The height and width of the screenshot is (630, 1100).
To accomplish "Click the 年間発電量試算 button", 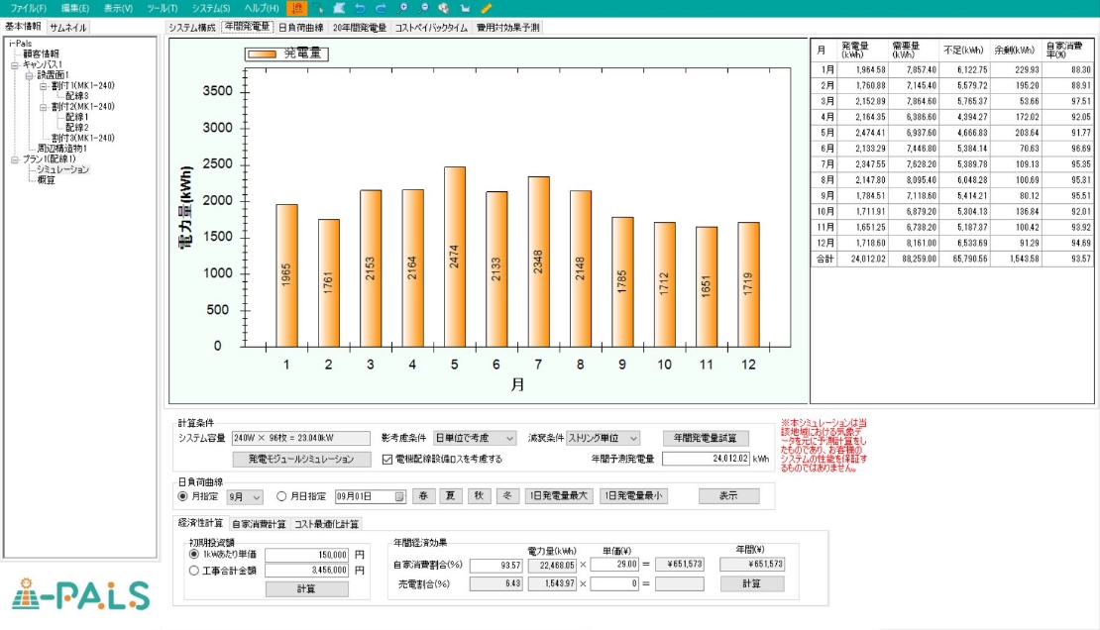I will (705, 438).
